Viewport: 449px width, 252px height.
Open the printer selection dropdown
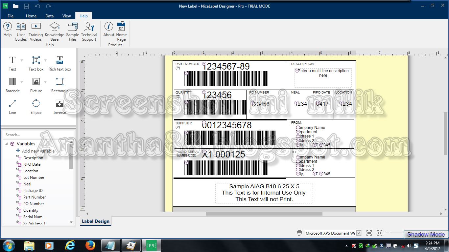(359, 233)
